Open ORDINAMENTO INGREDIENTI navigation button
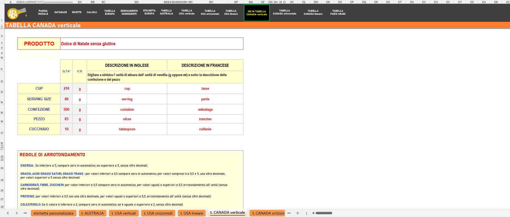This screenshot has height=217, width=510. click(x=129, y=13)
